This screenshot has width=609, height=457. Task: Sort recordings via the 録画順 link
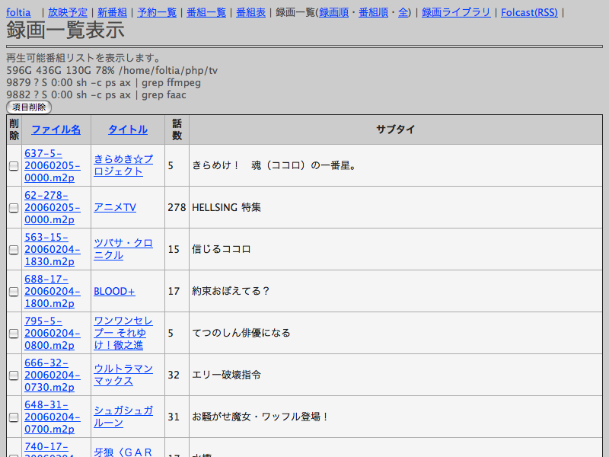(x=333, y=12)
